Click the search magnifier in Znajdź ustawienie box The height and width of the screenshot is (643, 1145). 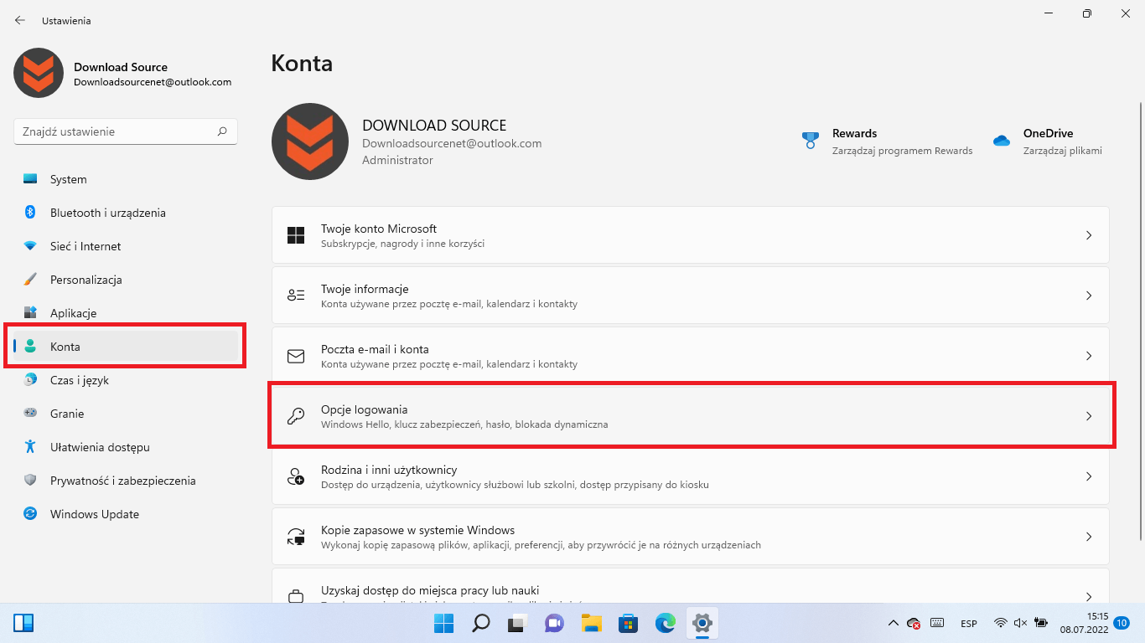coord(222,131)
